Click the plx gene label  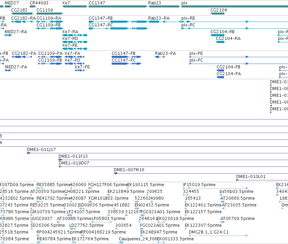tap(184, 3)
